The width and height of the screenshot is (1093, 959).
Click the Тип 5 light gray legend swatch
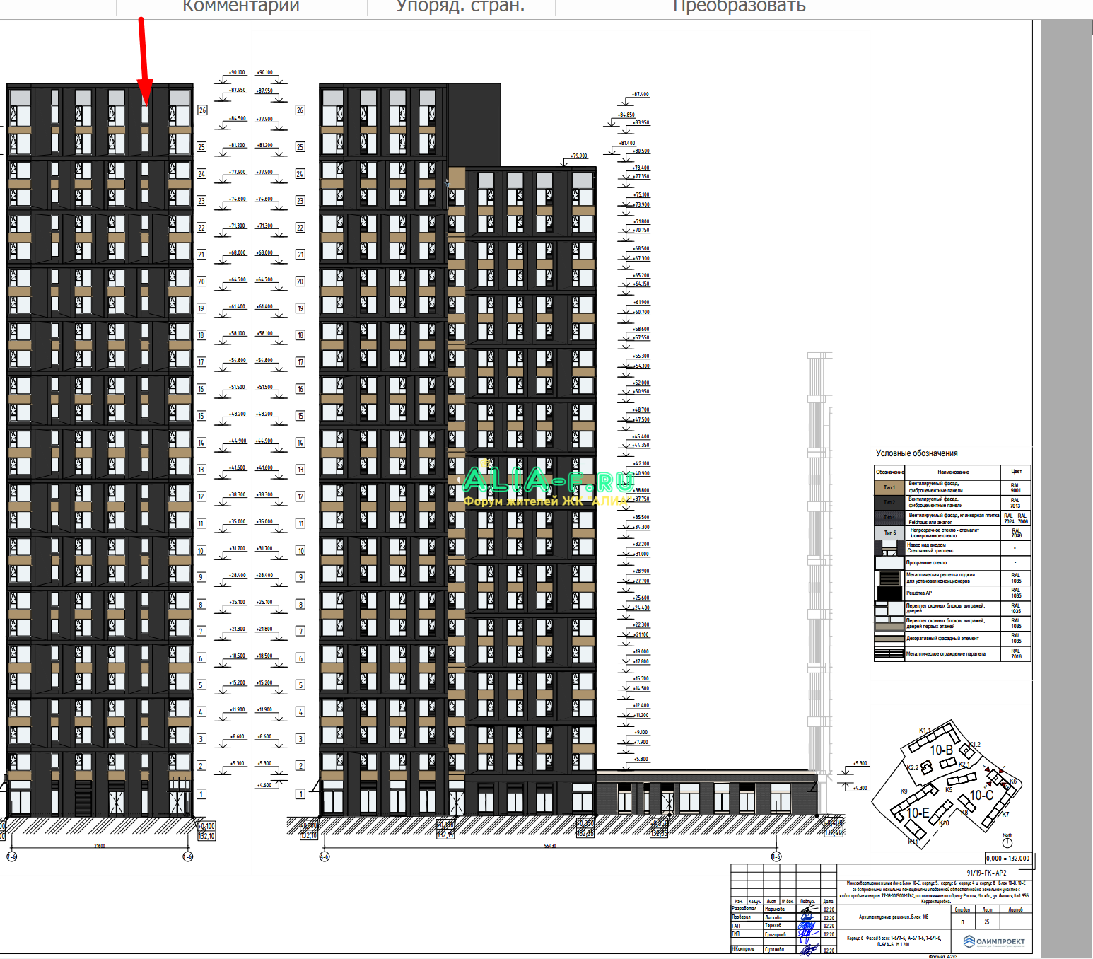click(x=889, y=533)
